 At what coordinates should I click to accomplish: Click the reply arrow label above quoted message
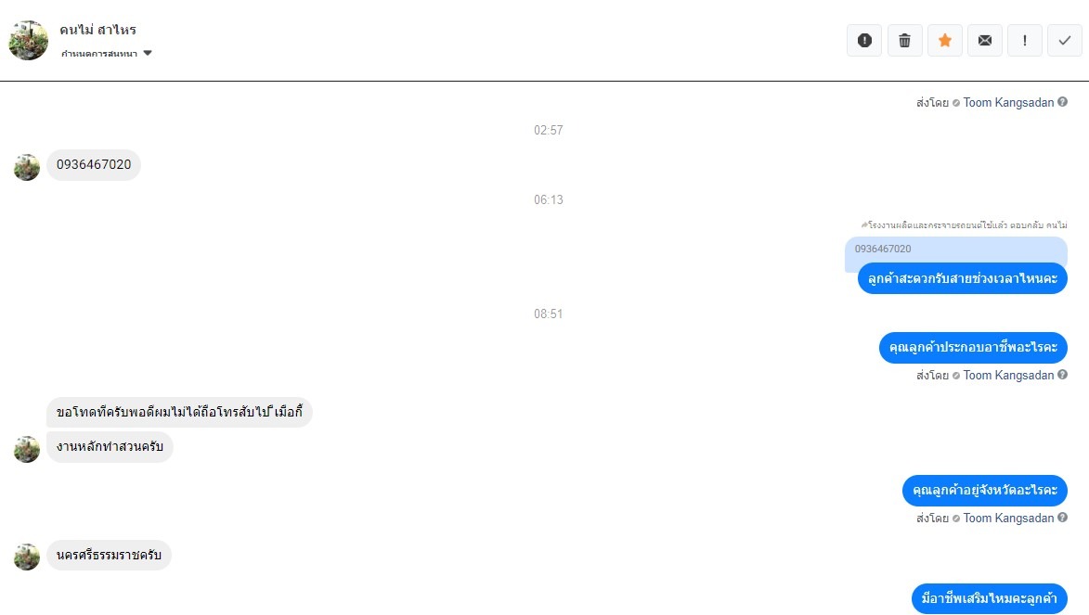964,224
